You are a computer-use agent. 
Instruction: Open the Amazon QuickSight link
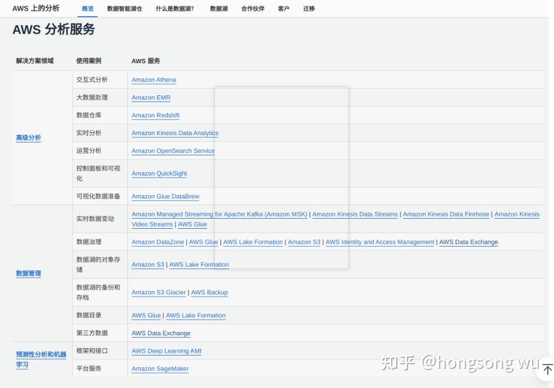(159, 173)
